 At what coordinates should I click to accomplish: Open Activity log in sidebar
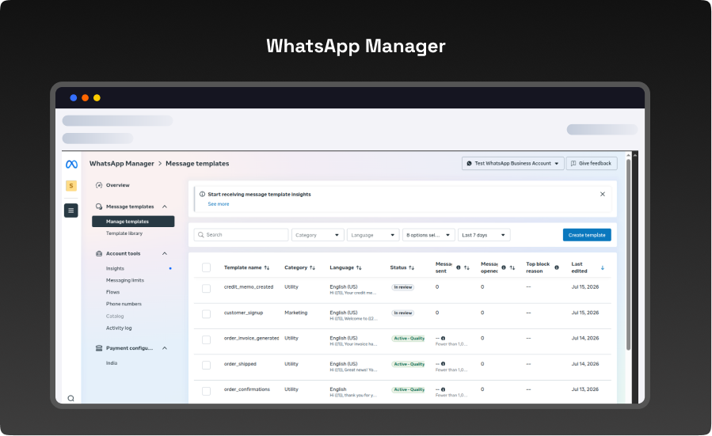click(119, 328)
